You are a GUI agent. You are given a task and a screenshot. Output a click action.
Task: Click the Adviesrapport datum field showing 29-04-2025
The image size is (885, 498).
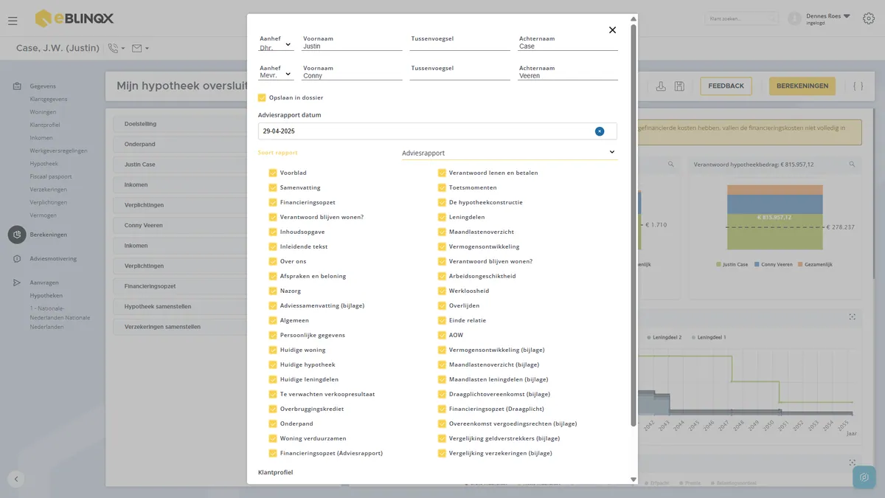pos(437,131)
